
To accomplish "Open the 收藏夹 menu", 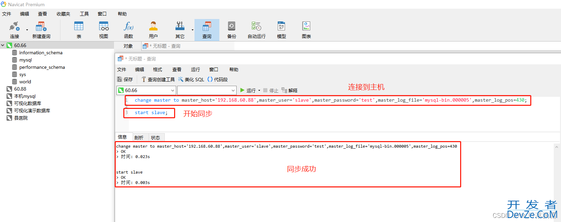I will pyautogui.click(x=63, y=14).
